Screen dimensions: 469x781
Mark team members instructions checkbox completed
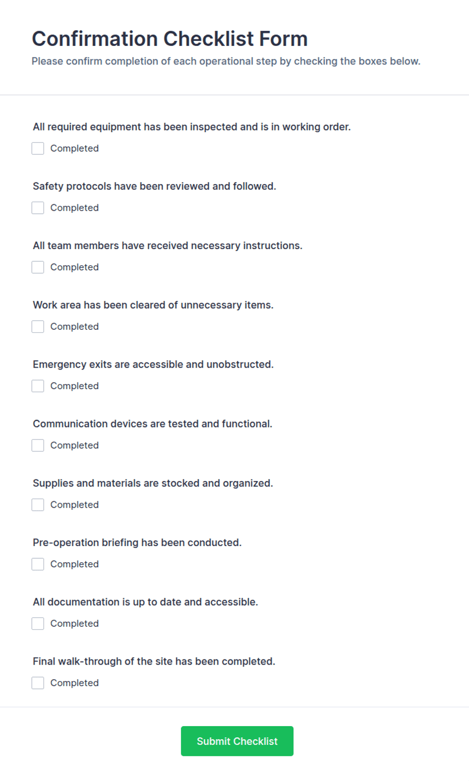38,267
